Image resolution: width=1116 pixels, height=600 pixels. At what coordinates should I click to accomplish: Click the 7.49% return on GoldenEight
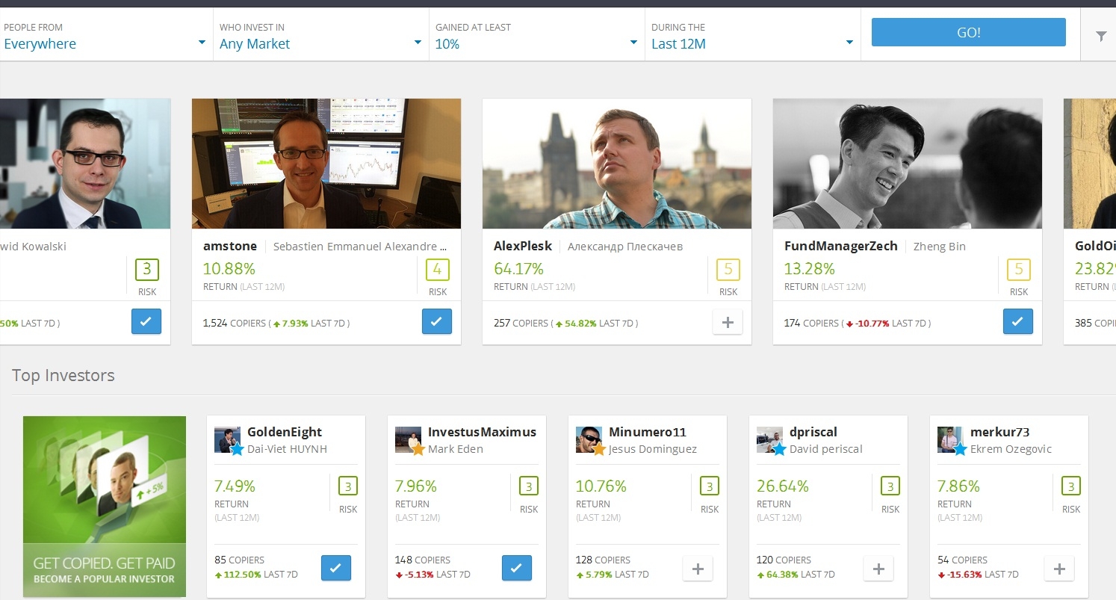tap(235, 486)
